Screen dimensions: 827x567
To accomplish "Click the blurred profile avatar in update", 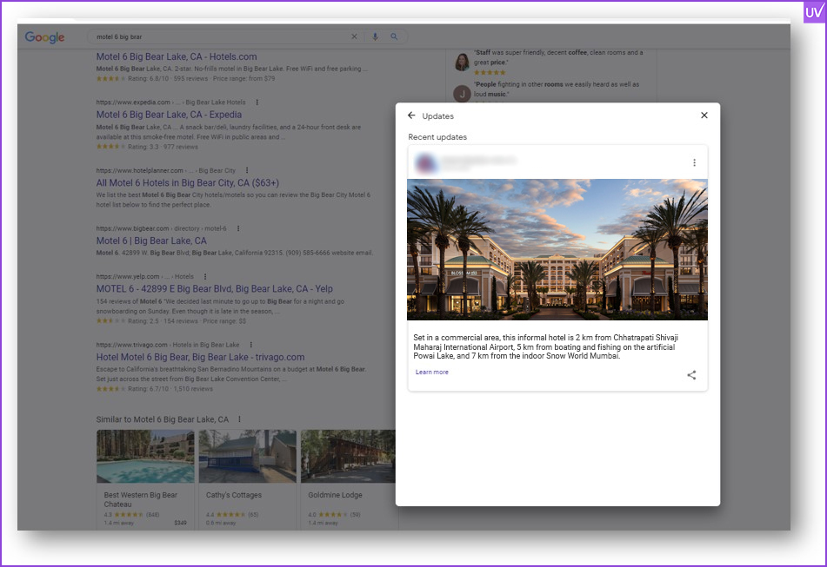I will [426, 162].
